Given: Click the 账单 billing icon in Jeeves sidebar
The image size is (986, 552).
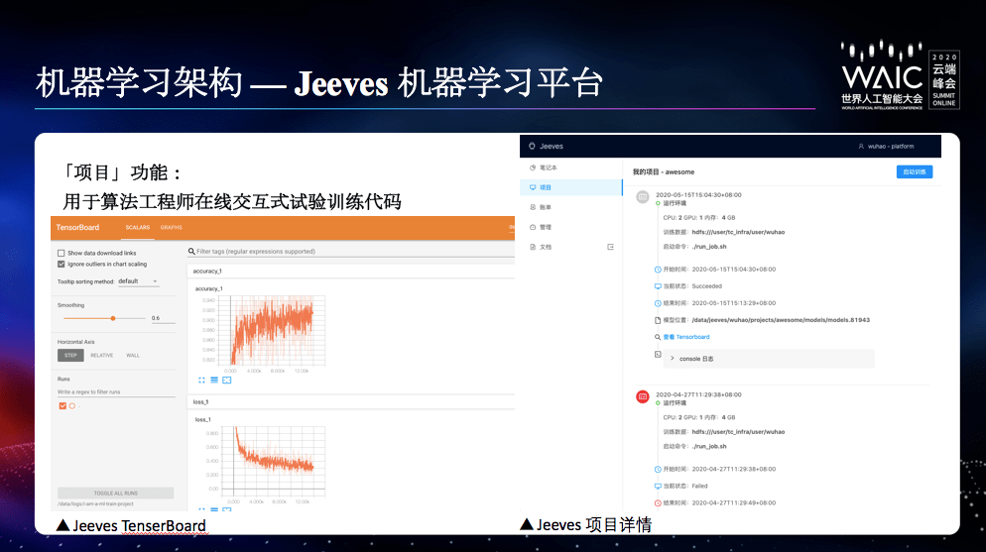Looking at the screenshot, I should tap(533, 207).
